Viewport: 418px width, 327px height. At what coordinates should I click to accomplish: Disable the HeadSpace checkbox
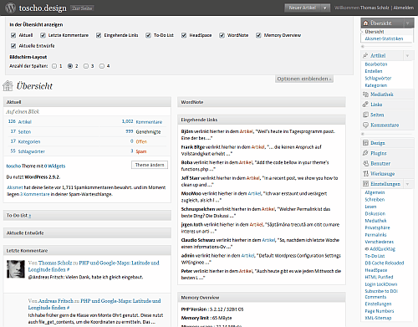pos(184,35)
